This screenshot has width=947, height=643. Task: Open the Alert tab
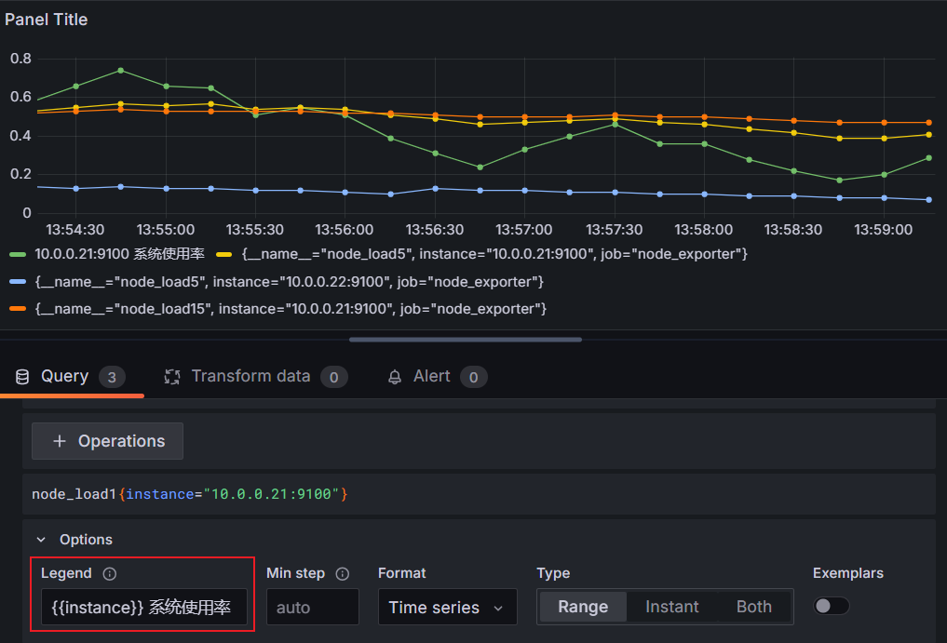pos(431,377)
